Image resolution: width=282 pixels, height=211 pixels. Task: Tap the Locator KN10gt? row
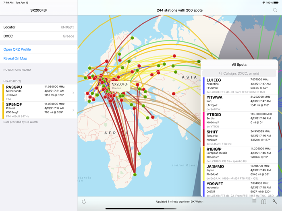[39, 27]
